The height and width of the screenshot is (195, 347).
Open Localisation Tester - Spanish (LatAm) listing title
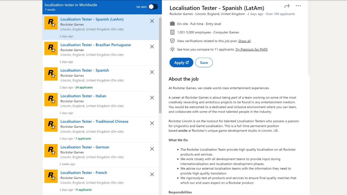coord(92,19)
